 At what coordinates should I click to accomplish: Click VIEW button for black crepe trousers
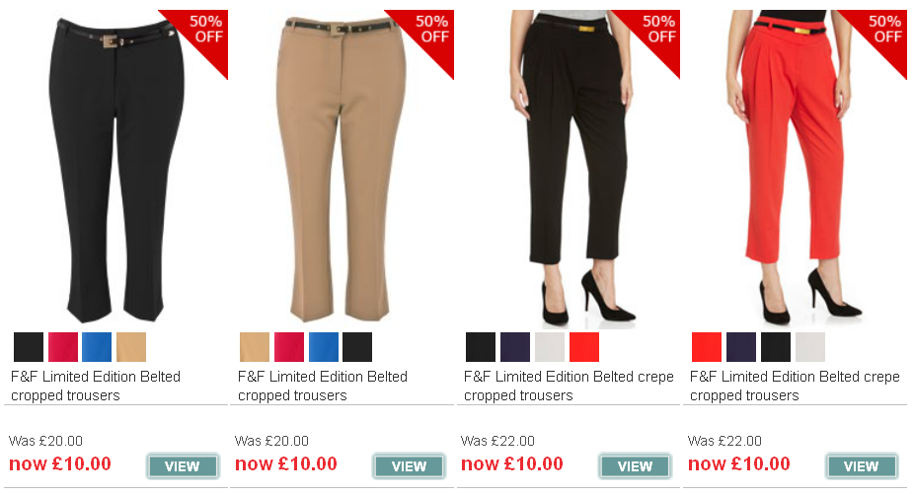[x=635, y=466]
